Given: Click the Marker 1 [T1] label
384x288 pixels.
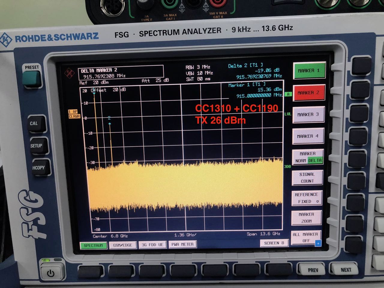Looking at the screenshot, I should (247, 85).
